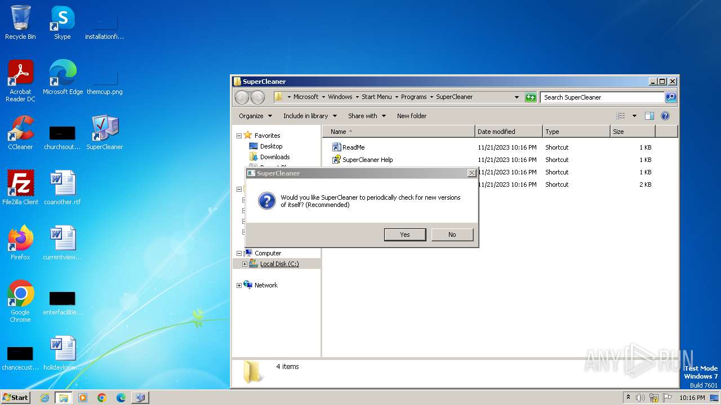The image size is (721, 405).
Task: Open the volume control tray icon
Action: (640, 398)
